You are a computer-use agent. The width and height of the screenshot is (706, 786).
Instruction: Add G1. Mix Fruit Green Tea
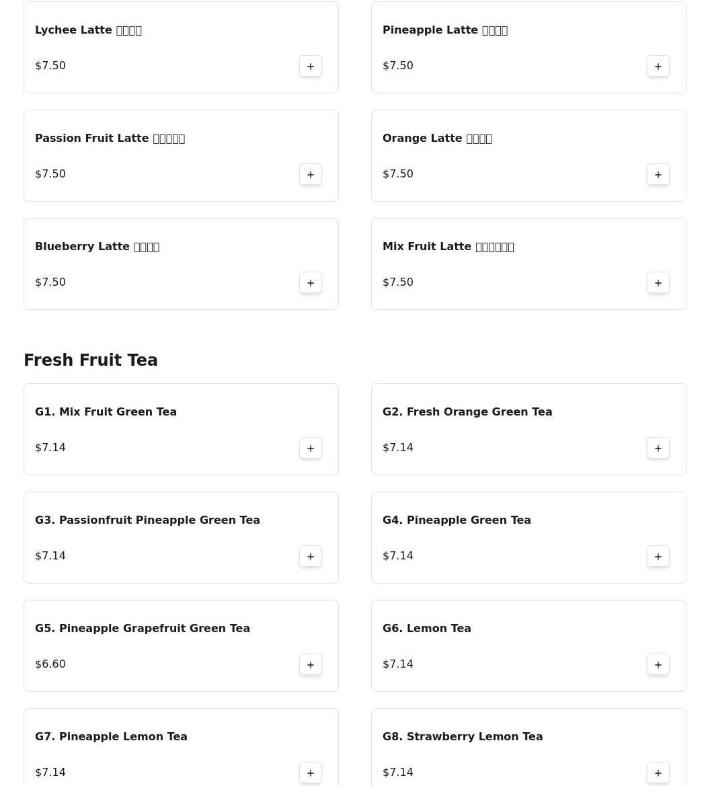(311, 448)
